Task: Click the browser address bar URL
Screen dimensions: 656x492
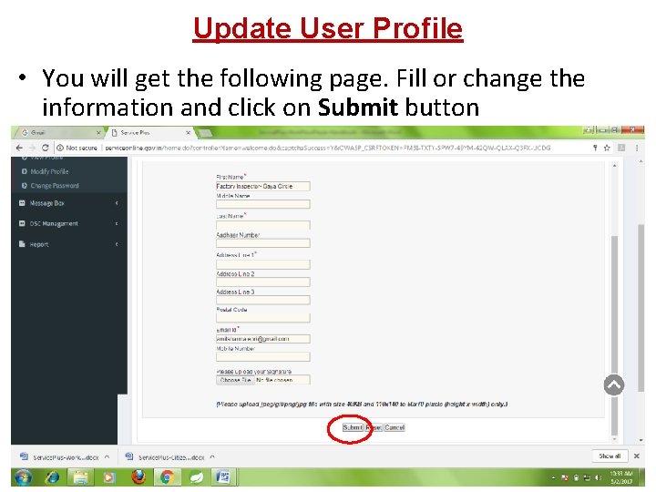Action: 328,148
